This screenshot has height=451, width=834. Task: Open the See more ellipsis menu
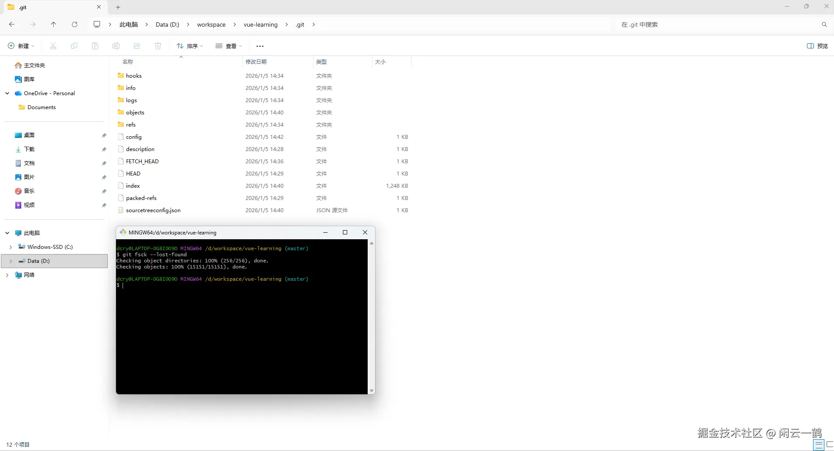coord(260,46)
